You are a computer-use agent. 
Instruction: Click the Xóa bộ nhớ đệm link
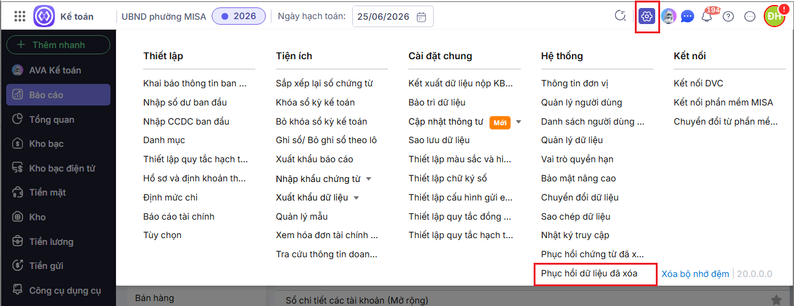pos(695,274)
